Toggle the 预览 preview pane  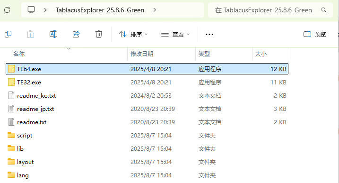(315, 34)
